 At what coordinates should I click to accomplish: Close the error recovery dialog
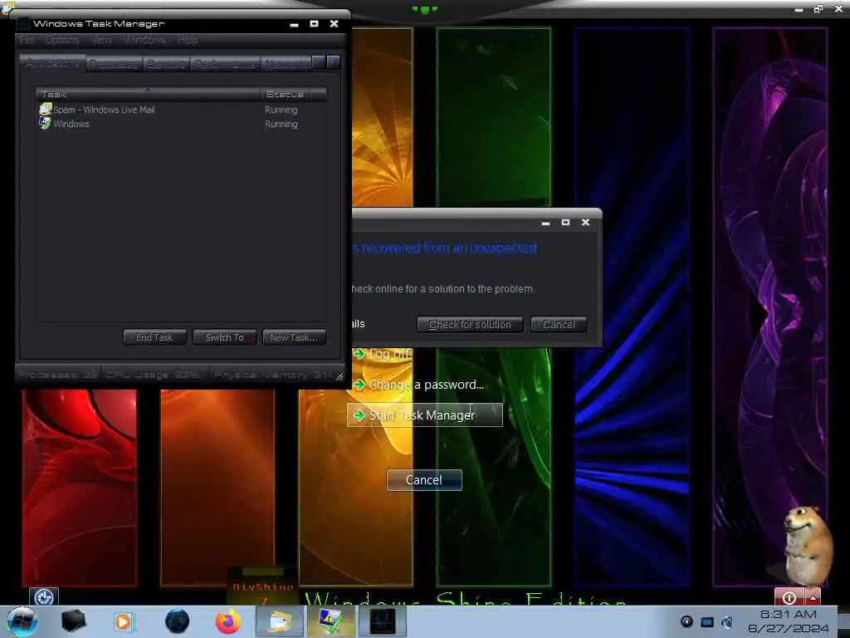point(585,223)
